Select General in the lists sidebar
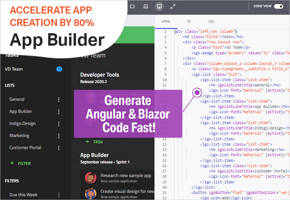 click(17, 99)
